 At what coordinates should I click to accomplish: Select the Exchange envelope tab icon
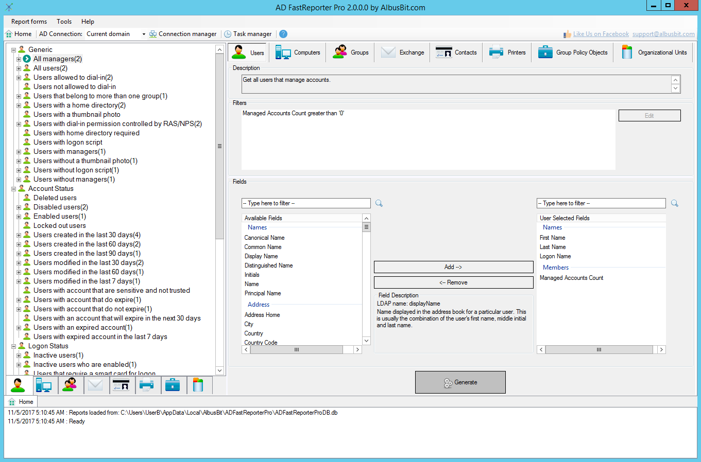[95, 385]
